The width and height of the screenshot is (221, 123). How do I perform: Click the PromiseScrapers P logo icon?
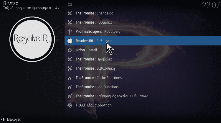point(70,32)
